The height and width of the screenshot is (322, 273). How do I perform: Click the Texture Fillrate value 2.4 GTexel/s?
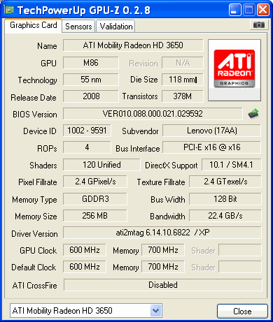pos(225,182)
